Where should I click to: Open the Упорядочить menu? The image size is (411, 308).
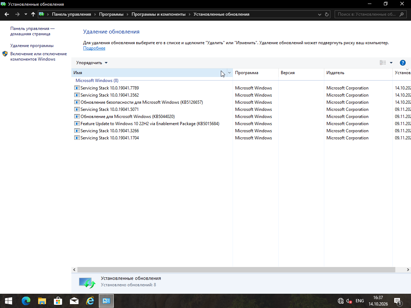coord(92,63)
